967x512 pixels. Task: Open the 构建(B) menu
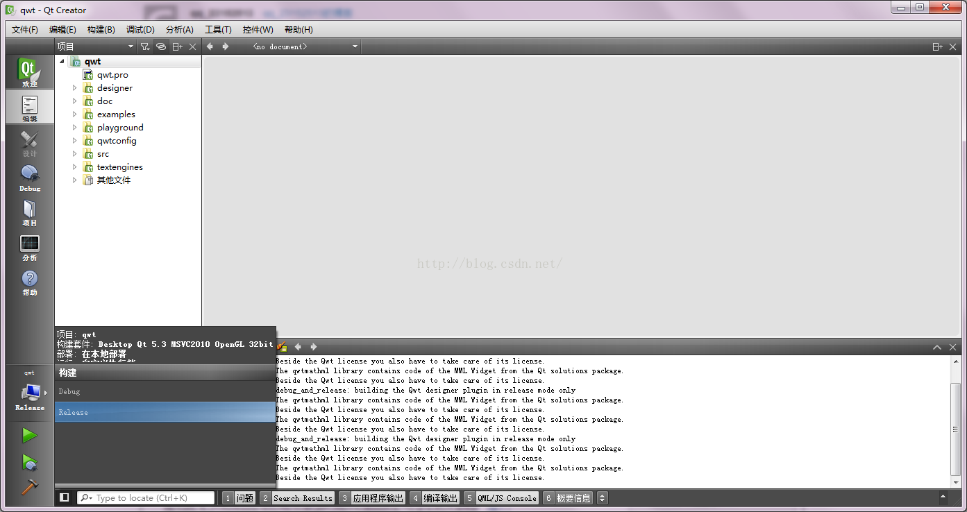pyautogui.click(x=101, y=29)
